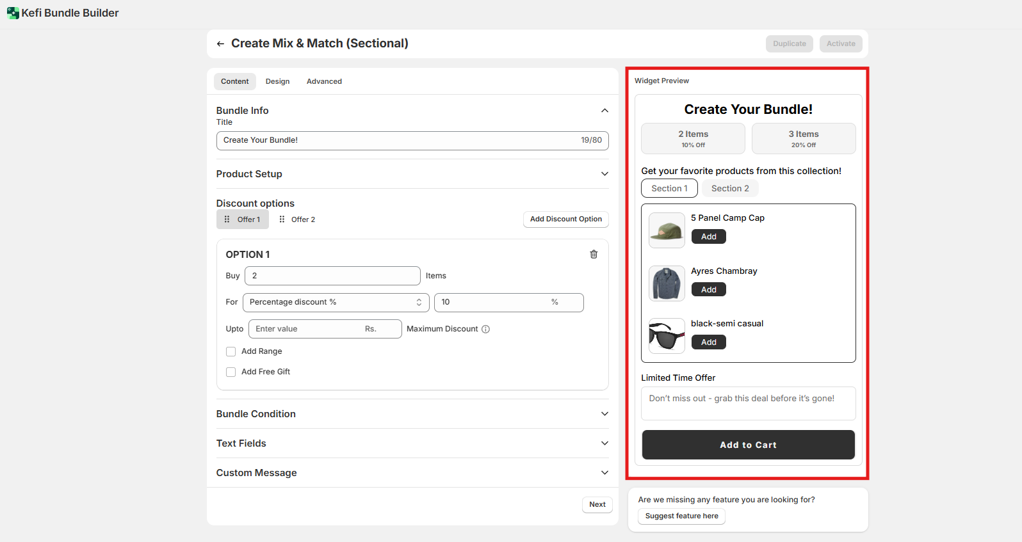Open the Advanced tab
Image resolution: width=1022 pixels, height=542 pixels.
324,81
